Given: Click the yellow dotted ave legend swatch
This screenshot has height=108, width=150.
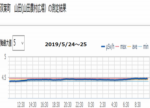Looking at the screenshot, I should pyautogui.click(x=129, y=47).
